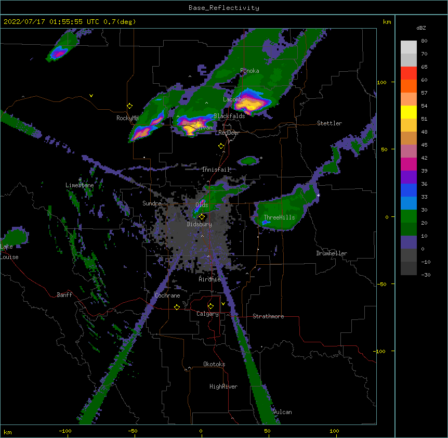Click the Ponoka city label
Viewport: 448px width, 438px height.
click(249, 71)
